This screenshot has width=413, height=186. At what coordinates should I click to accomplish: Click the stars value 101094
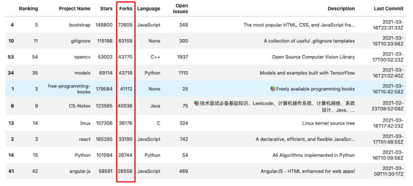click(x=104, y=155)
